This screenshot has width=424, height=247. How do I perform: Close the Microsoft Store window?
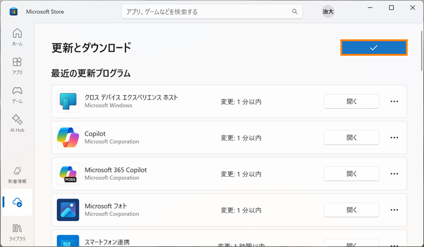[412, 7]
